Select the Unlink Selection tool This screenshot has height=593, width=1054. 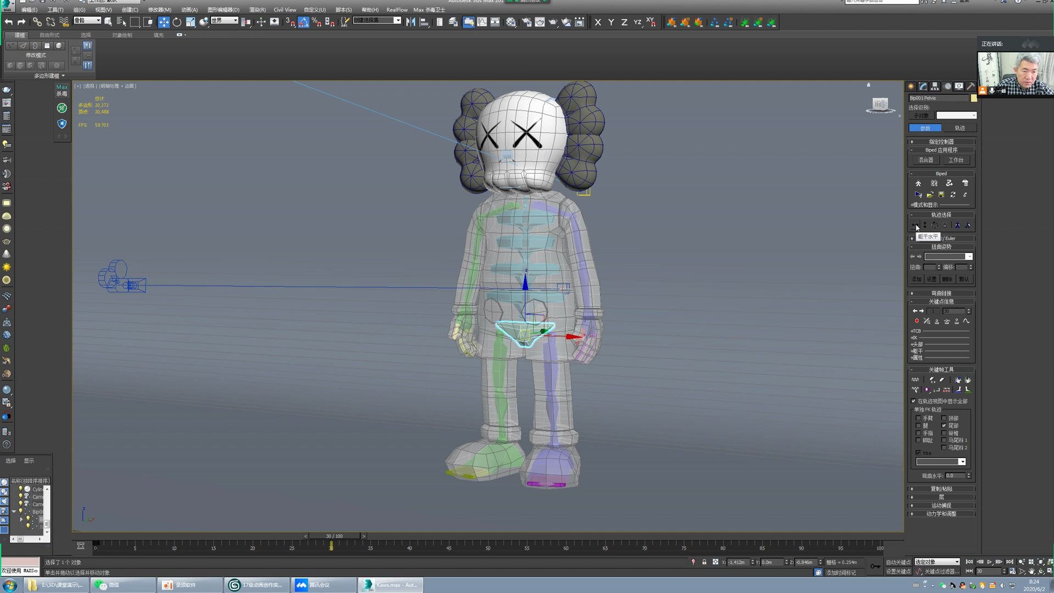[x=51, y=22]
